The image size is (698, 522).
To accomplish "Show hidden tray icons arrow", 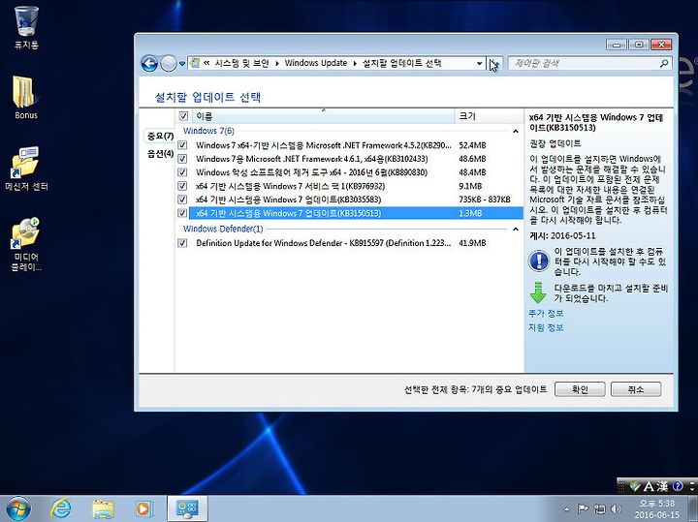I will (566, 509).
